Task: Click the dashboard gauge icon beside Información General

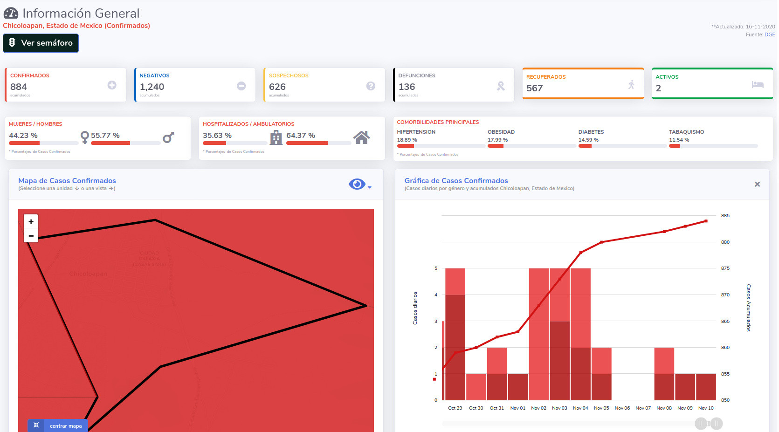Action: [x=11, y=13]
